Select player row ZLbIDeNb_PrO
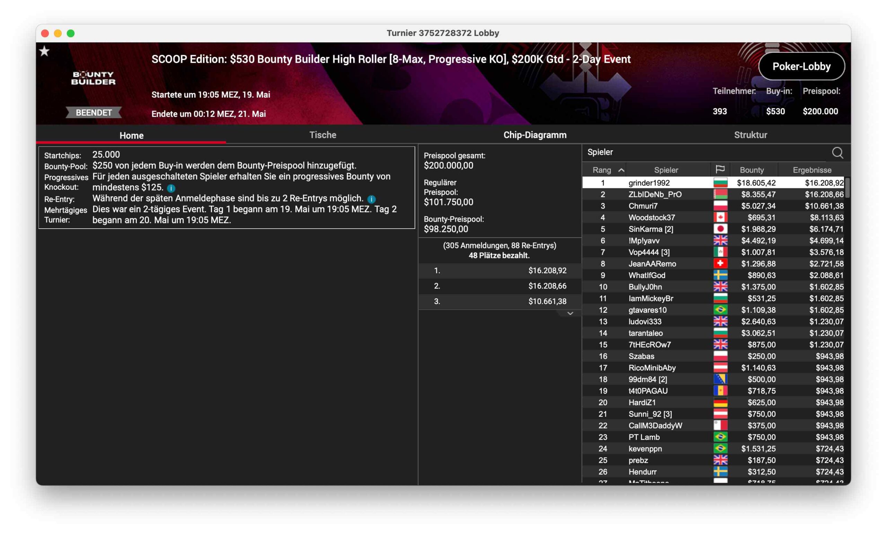This screenshot has height=533, width=887. pos(655,194)
